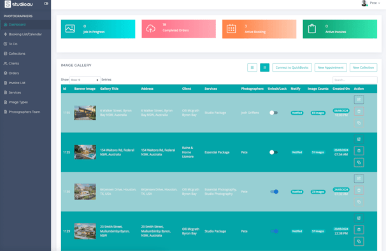Click the 83 images badge
Screen dimensions: 386x251
(x=318, y=113)
